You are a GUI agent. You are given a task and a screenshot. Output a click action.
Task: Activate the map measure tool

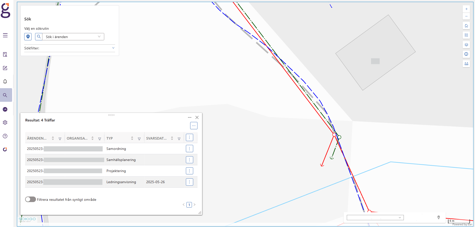(466, 63)
